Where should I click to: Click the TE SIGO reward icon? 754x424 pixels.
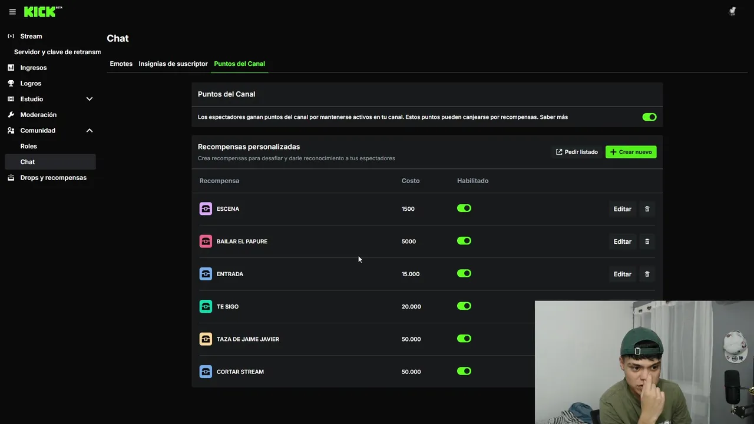click(x=206, y=307)
